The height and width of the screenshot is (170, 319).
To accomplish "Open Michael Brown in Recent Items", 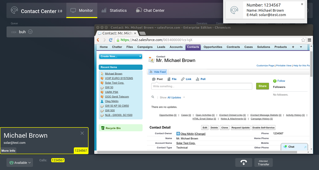I will coord(113,73).
